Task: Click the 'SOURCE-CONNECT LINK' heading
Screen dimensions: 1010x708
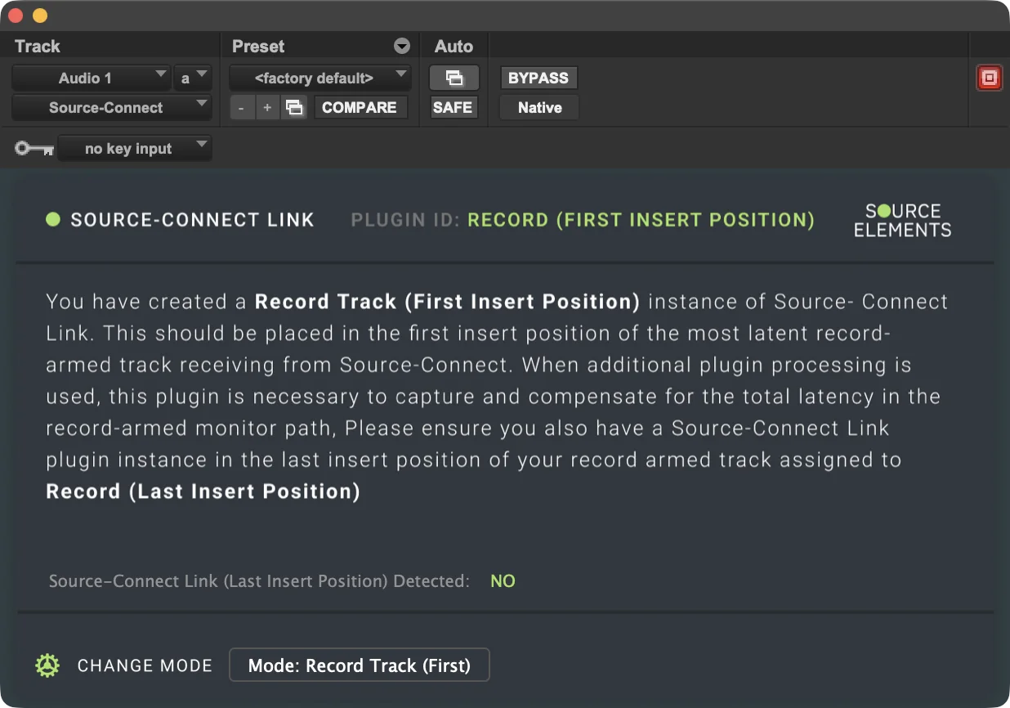Action: (192, 220)
